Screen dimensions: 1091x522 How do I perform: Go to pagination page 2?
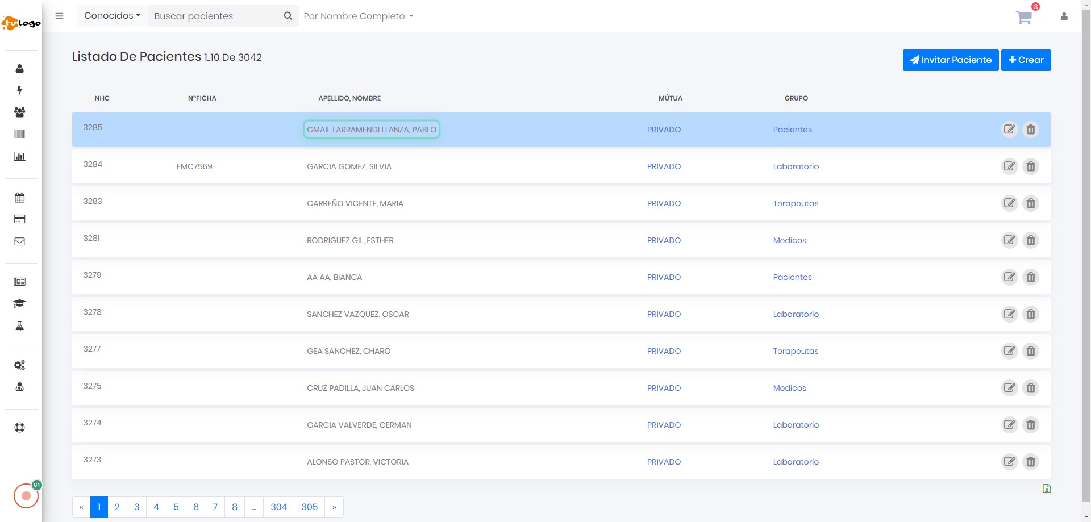(x=117, y=507)
